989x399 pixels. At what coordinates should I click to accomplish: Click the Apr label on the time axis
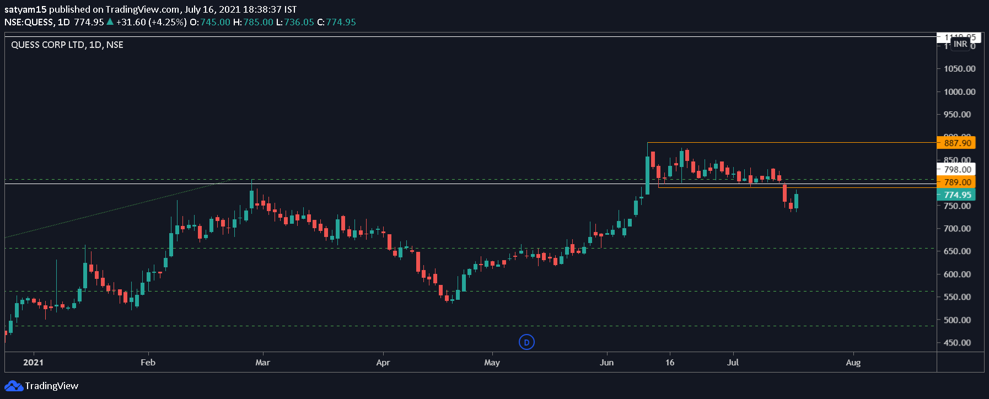(383, 362)
